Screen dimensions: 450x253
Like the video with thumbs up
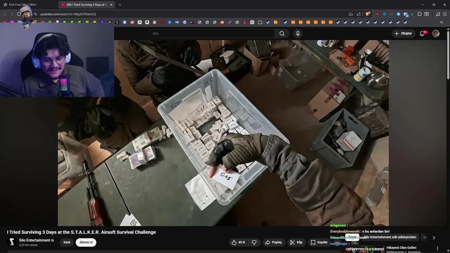click(238, 242)
